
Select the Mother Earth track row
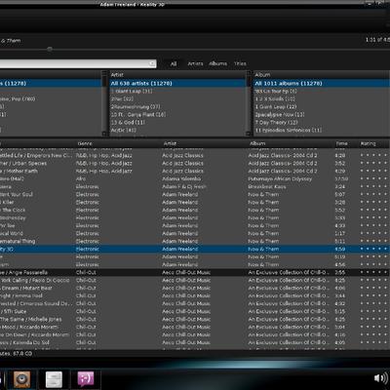(195, 172)
